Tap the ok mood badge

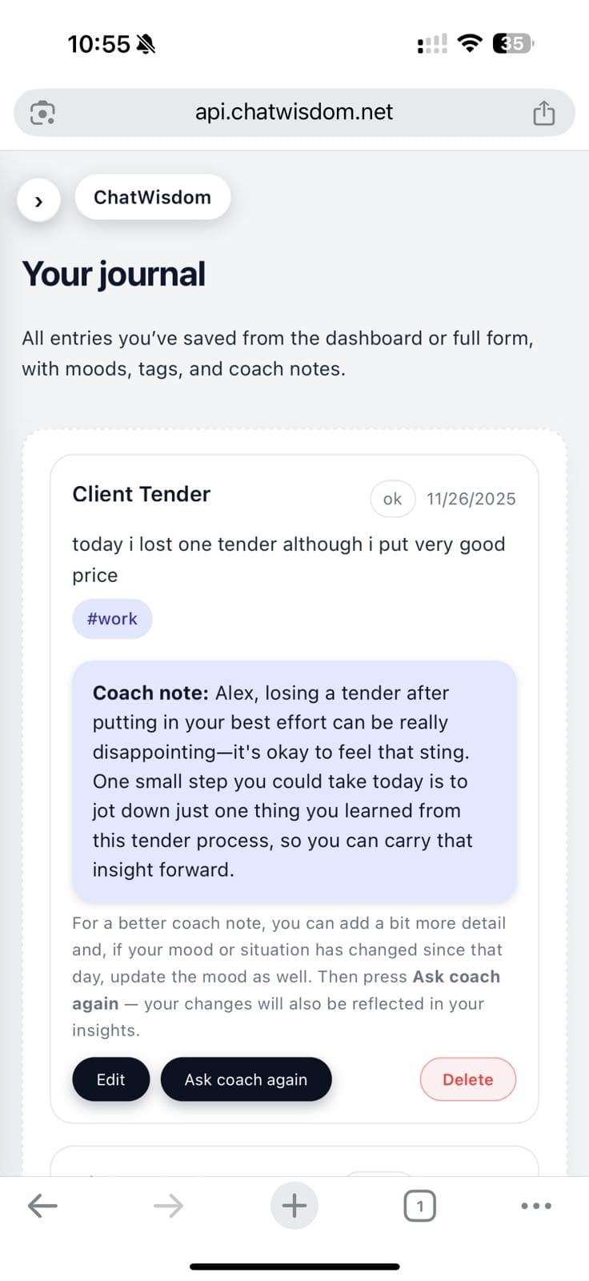click(x=392, y=499)
